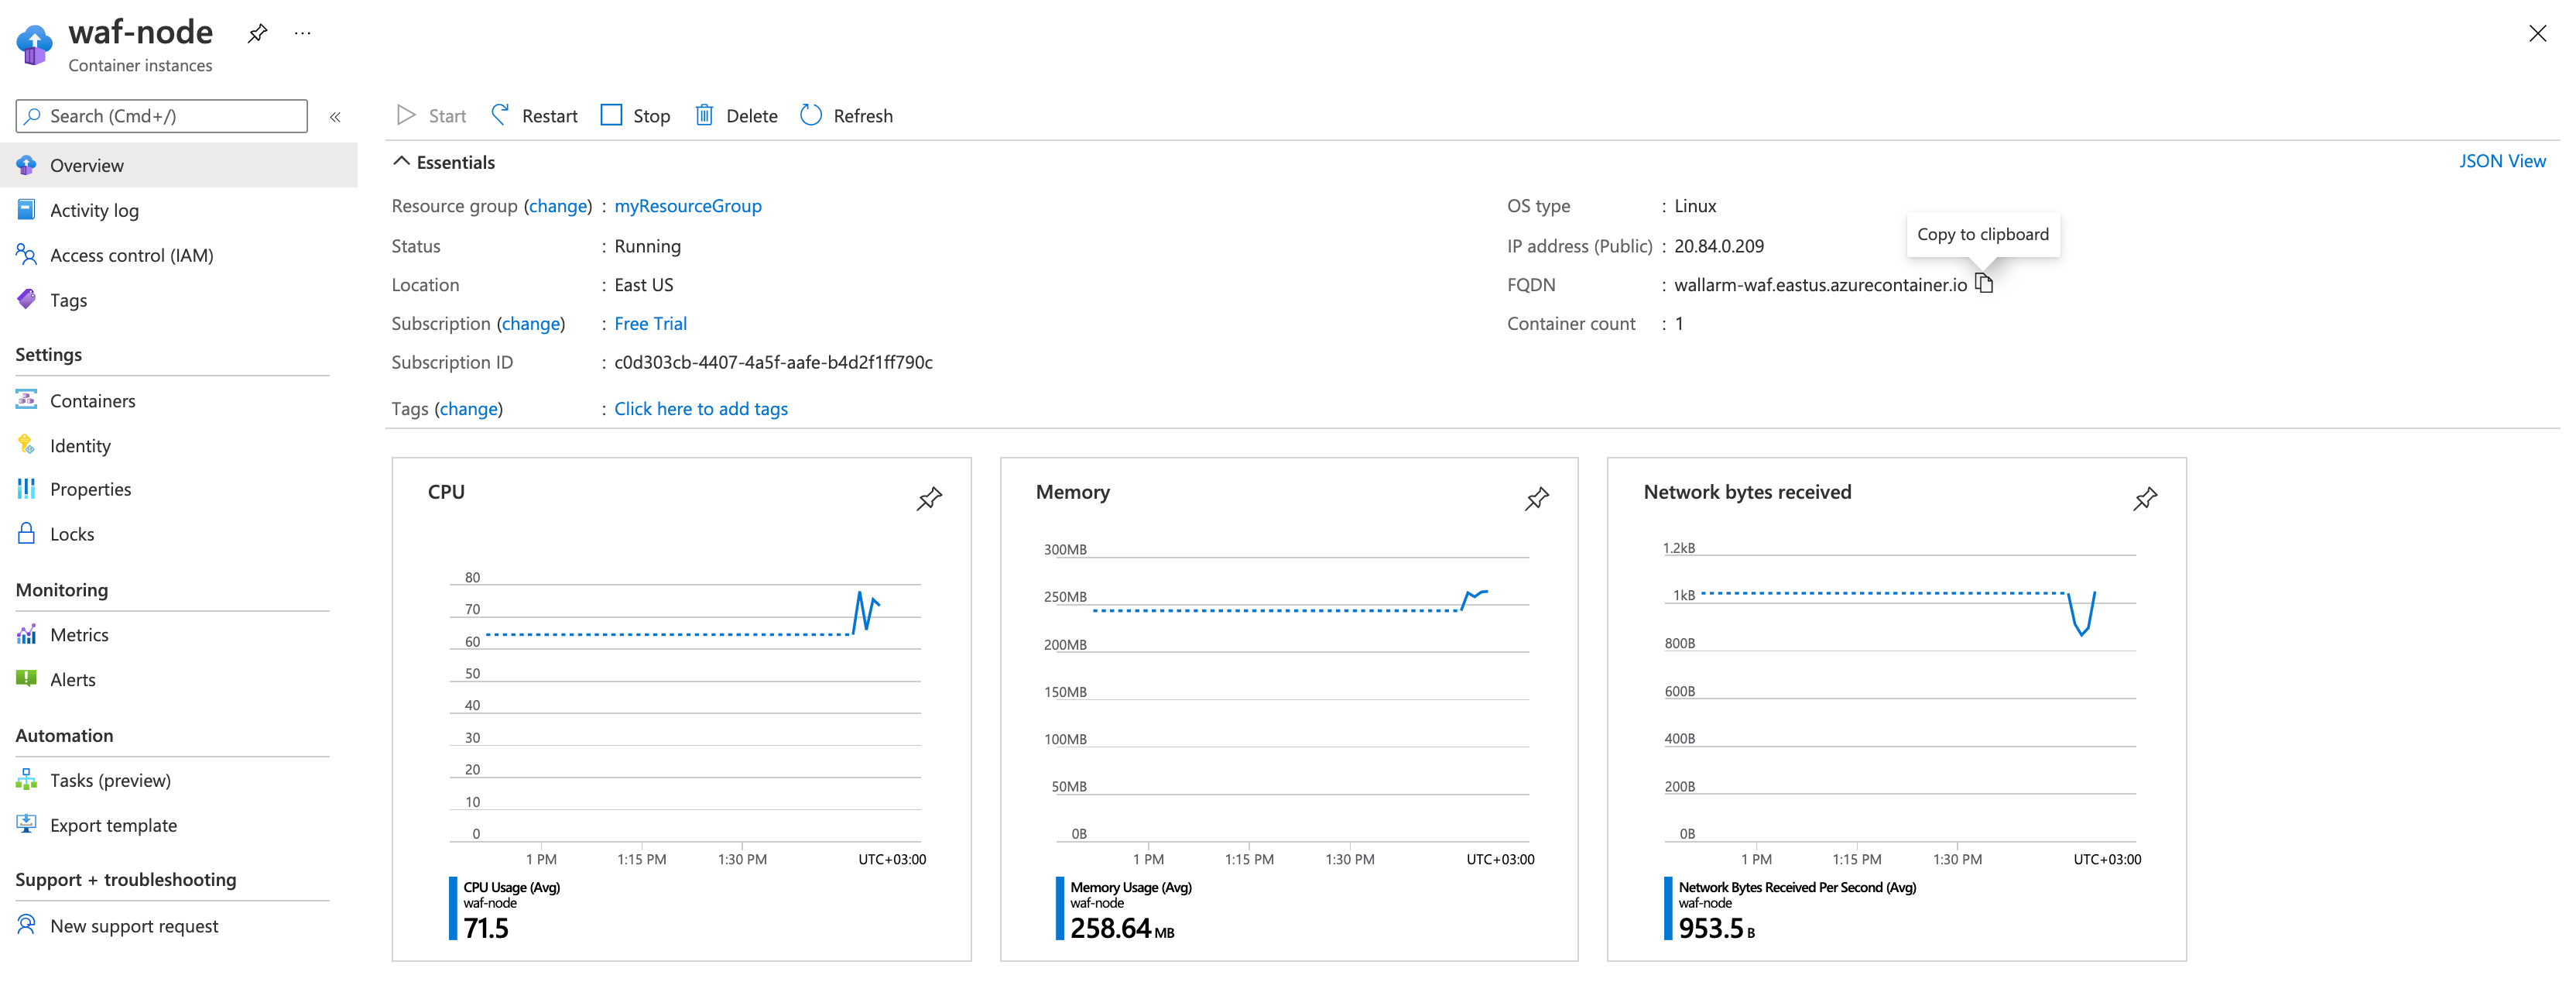Open the myResourceGroup link

pyautogui.click(x=687, y=205)
